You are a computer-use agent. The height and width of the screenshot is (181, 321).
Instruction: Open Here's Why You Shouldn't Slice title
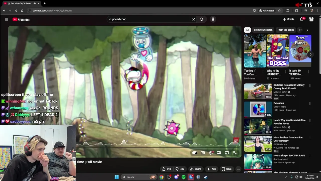[289, 122]
